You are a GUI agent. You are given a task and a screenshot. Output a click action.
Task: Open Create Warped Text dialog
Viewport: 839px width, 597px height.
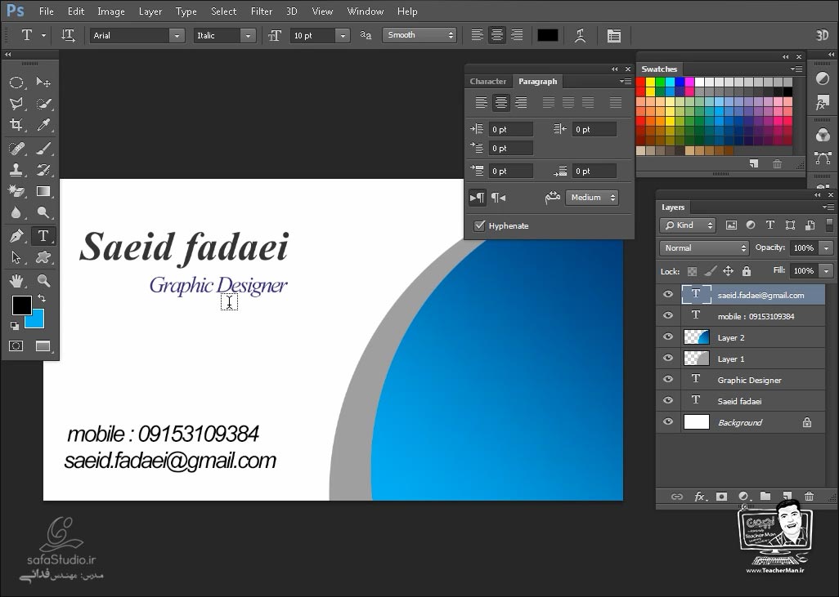point(580,35)
